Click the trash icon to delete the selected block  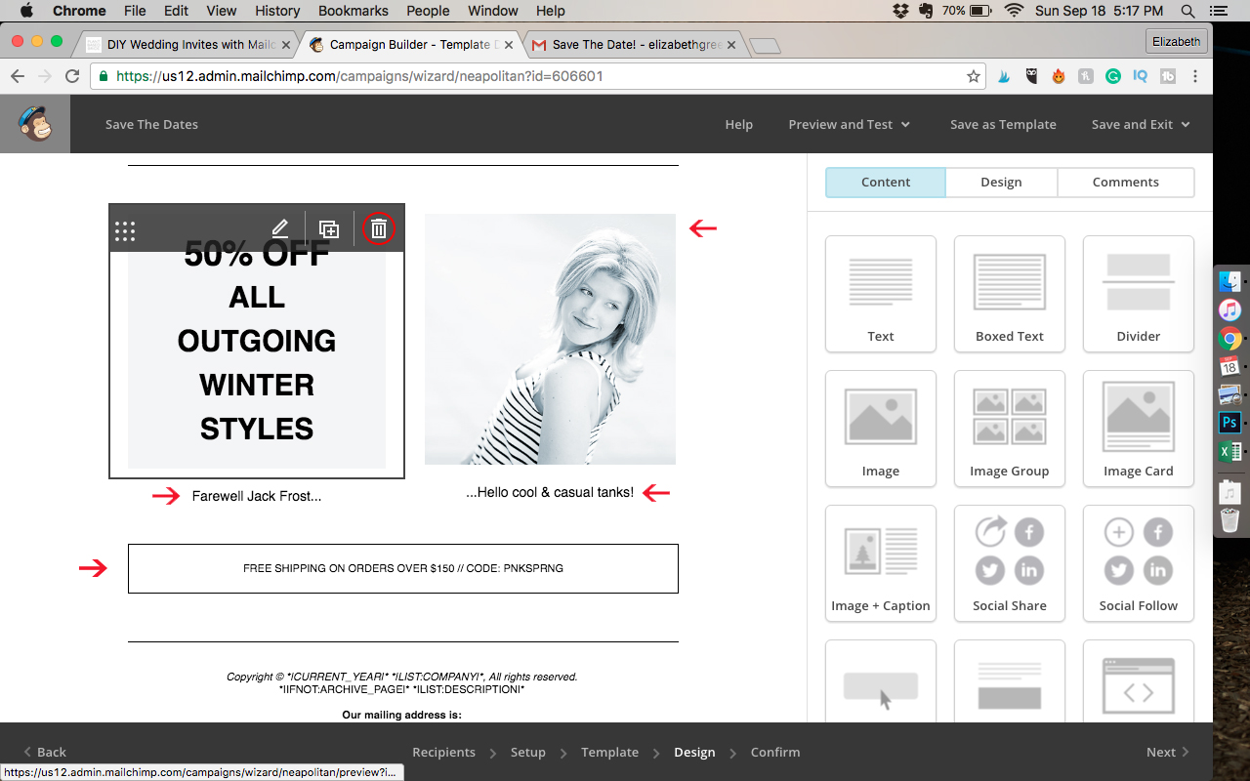379,229
